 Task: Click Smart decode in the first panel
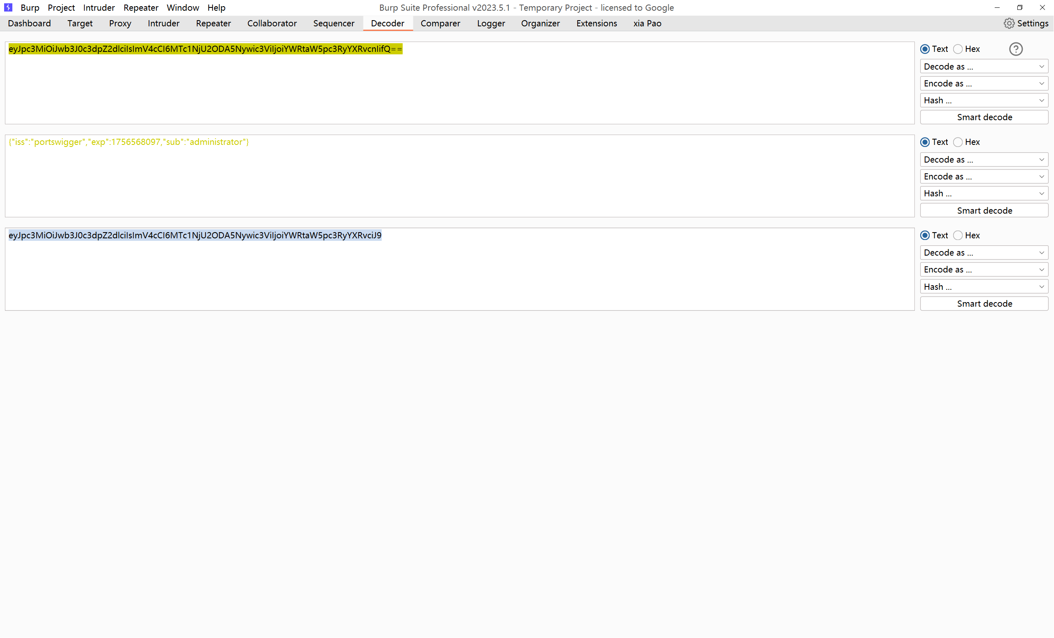(x=984, y=117)
